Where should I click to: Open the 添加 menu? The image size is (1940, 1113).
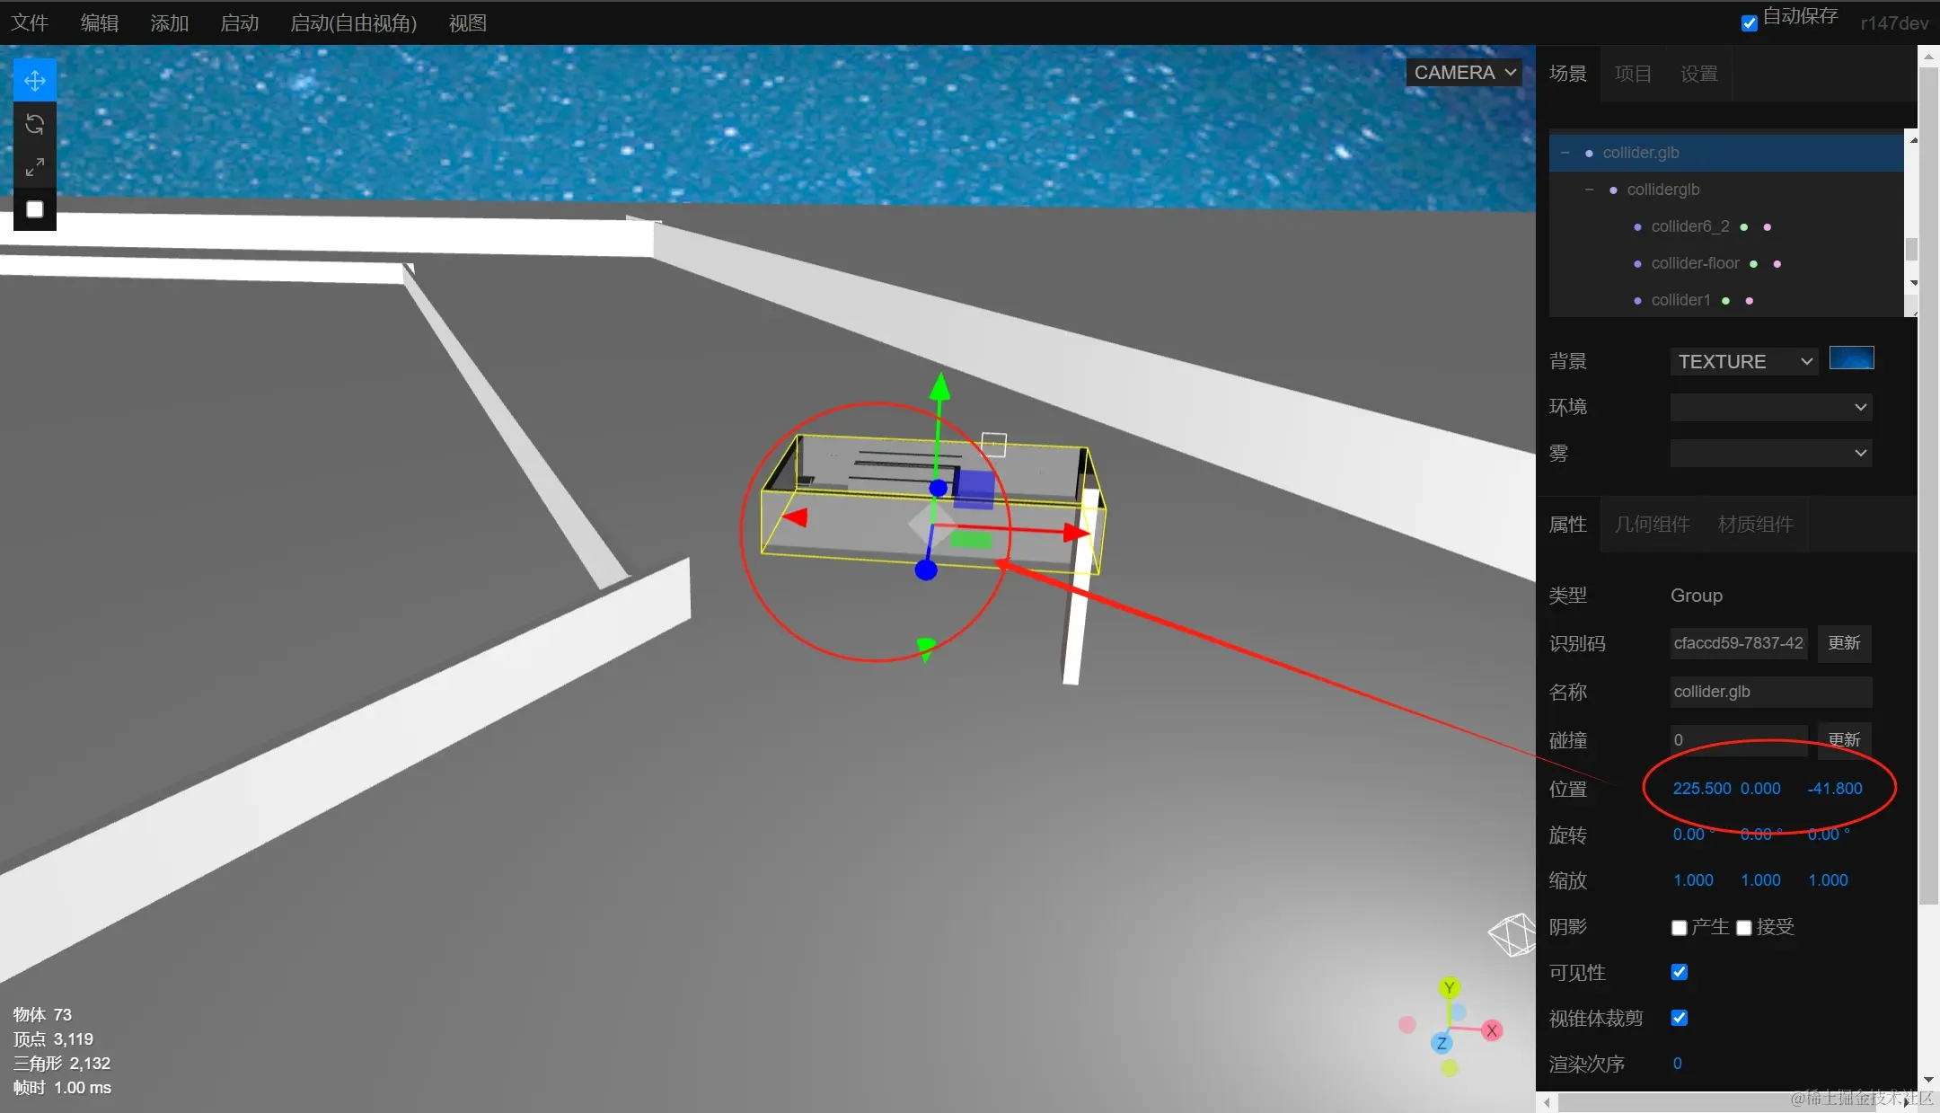[x=169, y=23]
